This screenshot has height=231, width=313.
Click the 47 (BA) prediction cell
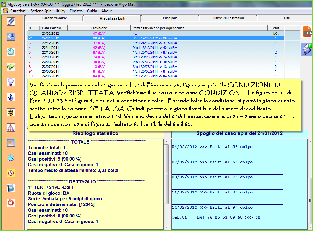99,33
